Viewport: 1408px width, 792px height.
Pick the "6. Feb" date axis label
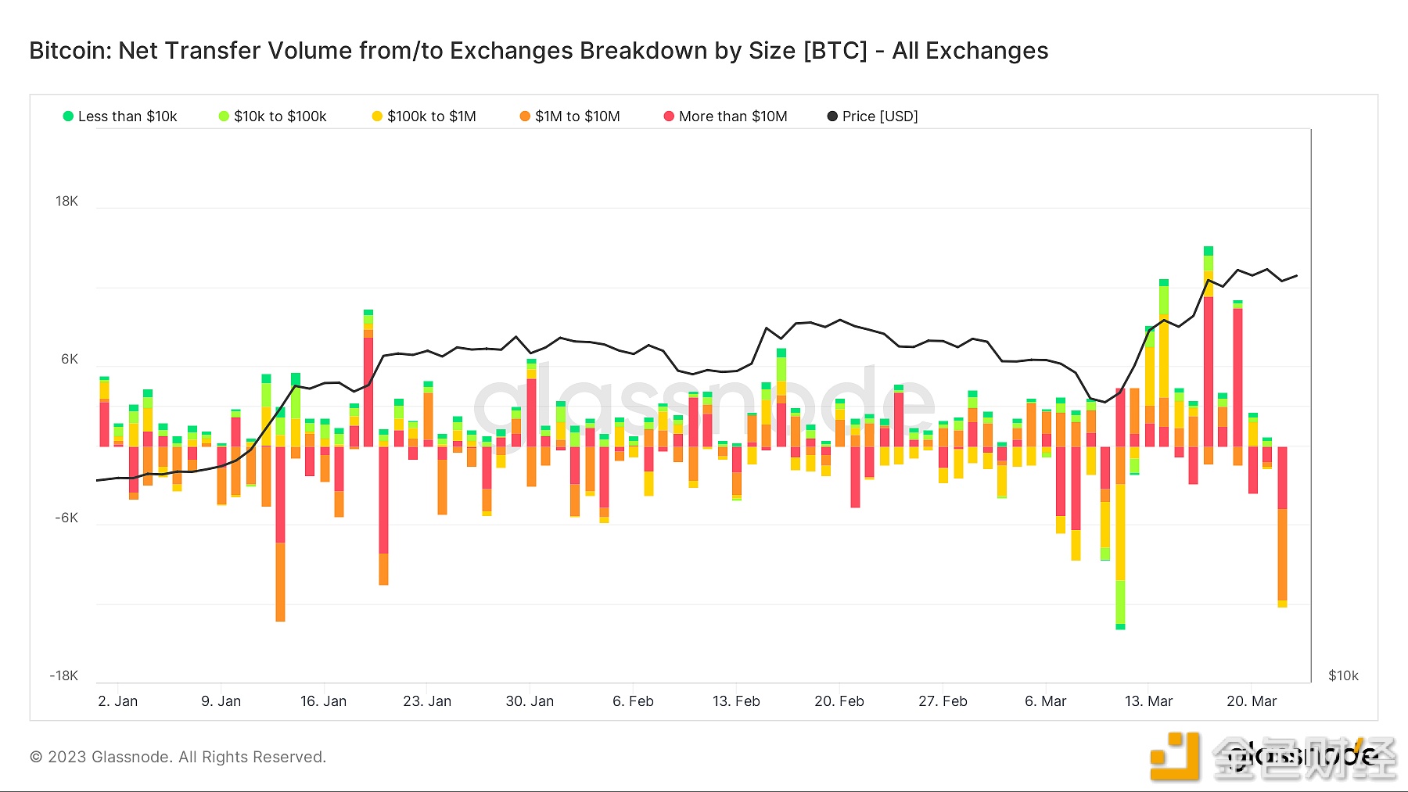pyautogui.click(x=633, y=701)
